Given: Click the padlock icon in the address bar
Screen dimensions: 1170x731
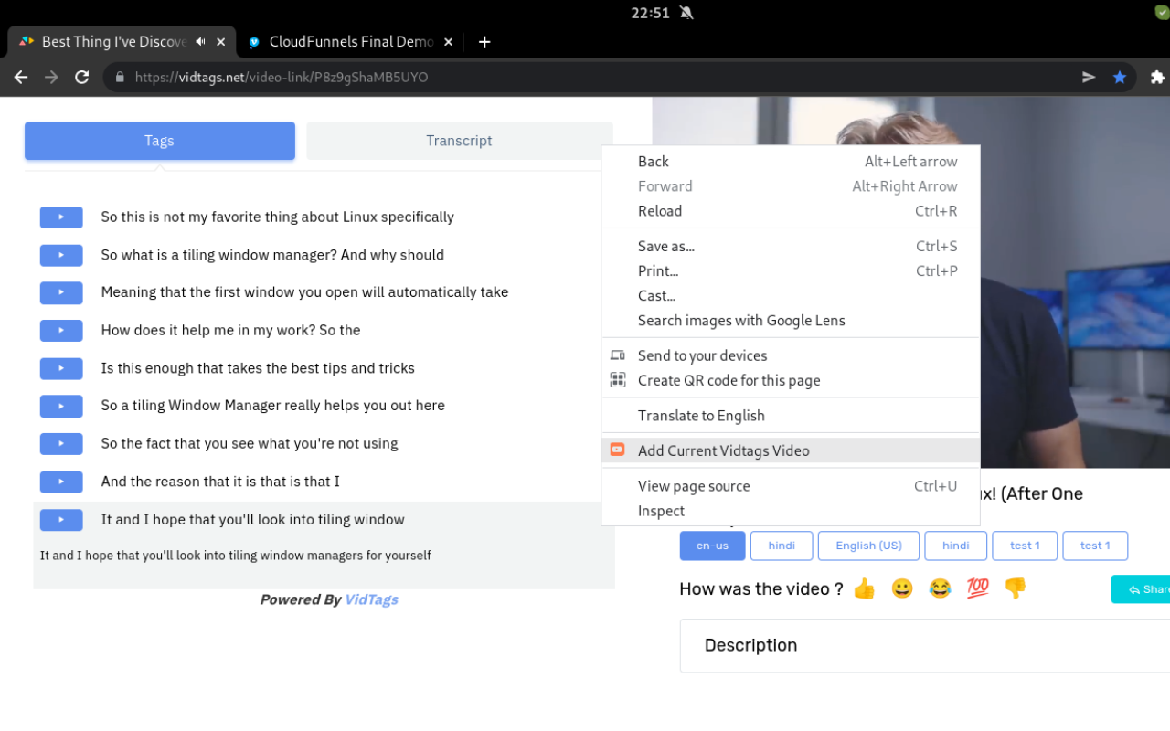Looking at the screenshot, I should (120, 77).
